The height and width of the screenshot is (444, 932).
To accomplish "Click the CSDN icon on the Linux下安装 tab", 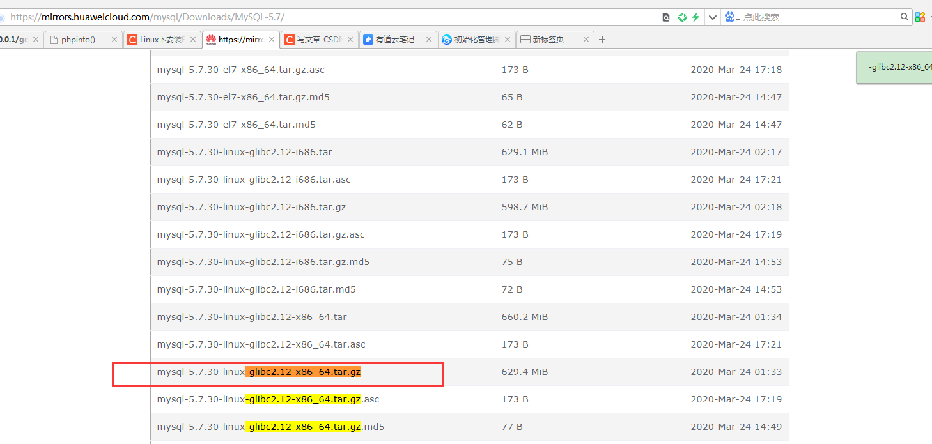I will (133, 39).
